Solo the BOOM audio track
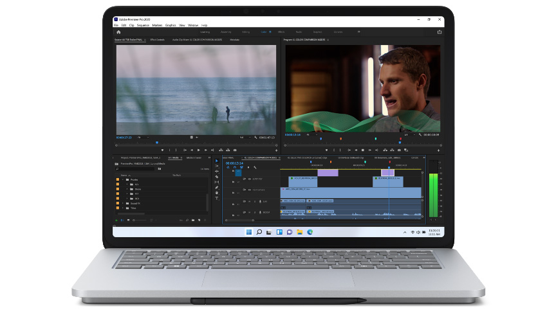556x315 pixels. click(255, 213)
